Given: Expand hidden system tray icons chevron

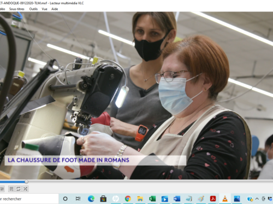Looking at the screenshot, I should tap(257, 199).
